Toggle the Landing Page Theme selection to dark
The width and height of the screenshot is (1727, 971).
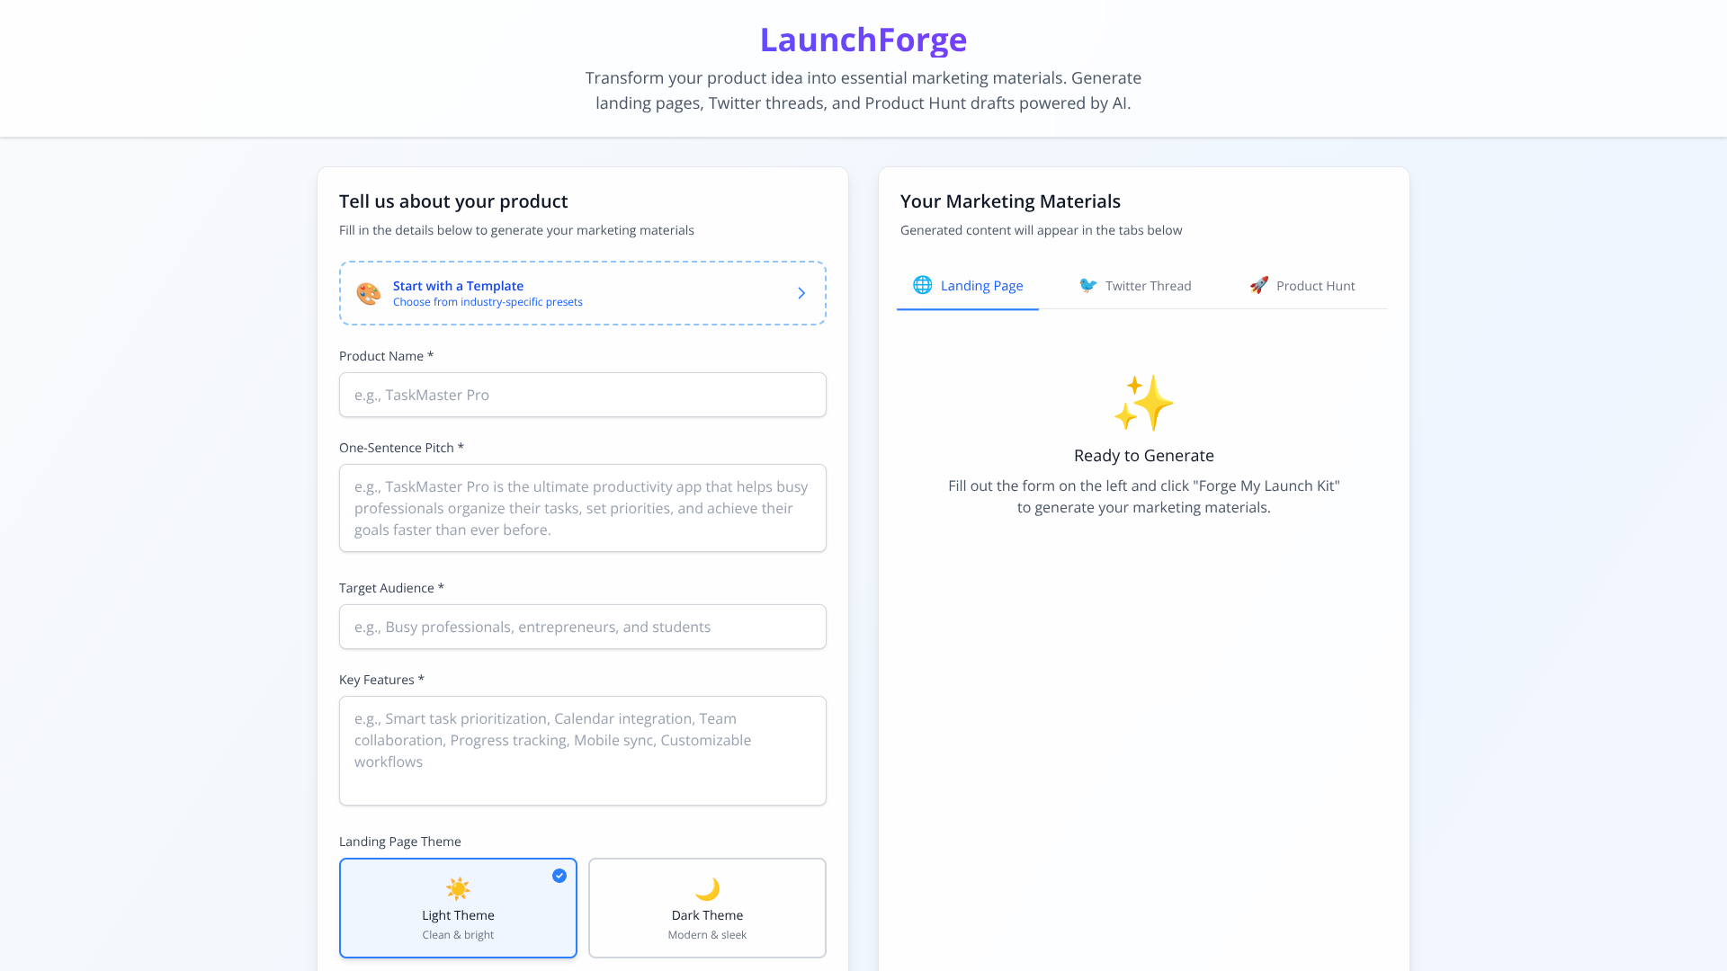[x=707, y=907]
